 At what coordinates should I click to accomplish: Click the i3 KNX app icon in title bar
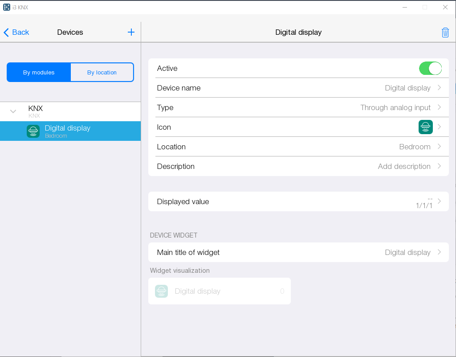pos(6,7)
